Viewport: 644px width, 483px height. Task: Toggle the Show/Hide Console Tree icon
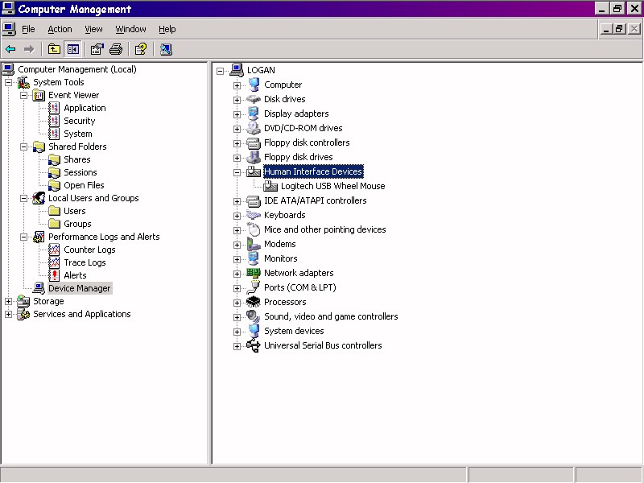pyautogui.click(x=73, y=50)
